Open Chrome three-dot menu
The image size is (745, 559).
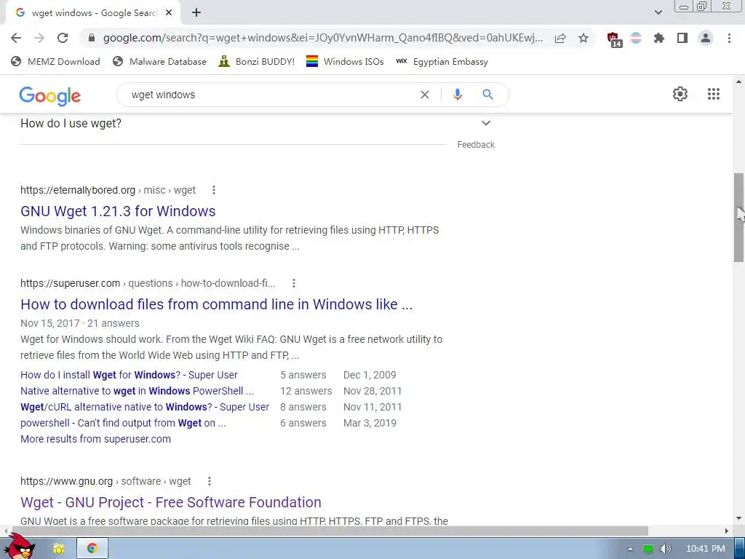pyautogui.click(x=729, y=38)
